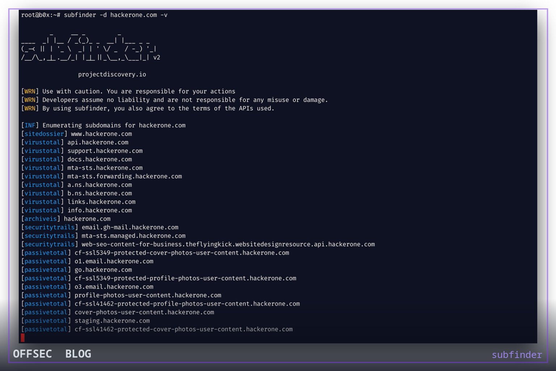Click the red terminal cursor block
Image resolution: width=556 pixels, height=371 pixels.
pos(23,338)
